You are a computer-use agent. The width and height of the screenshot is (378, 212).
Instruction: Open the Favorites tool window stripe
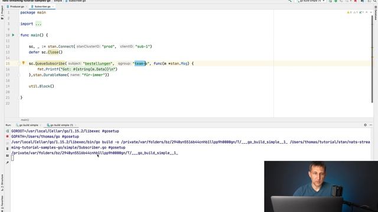coord(2,203)
